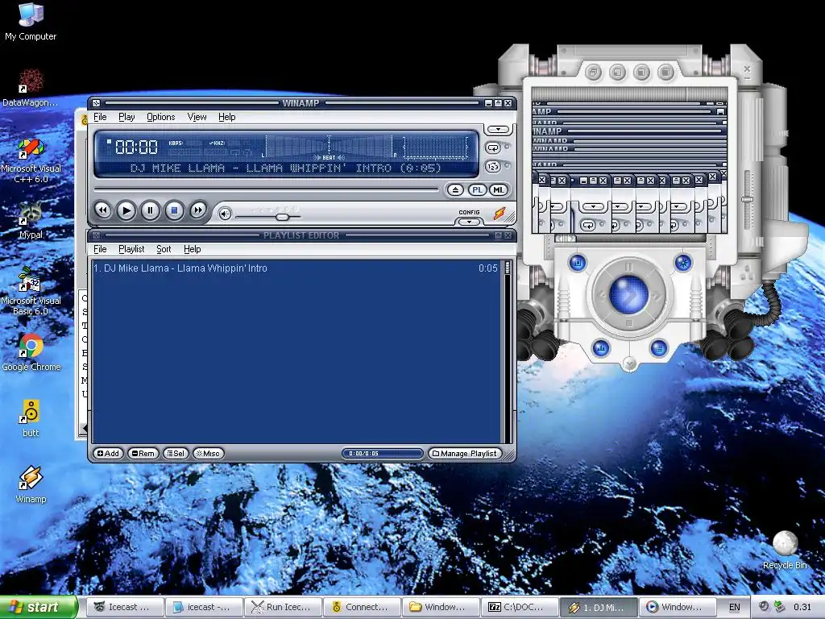
Task: Toggle the playlist with the PL button
Action: tap(477, 190)
